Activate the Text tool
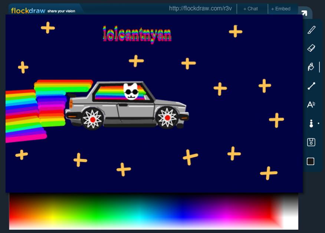The image size is (325, 233). (311, 105)
